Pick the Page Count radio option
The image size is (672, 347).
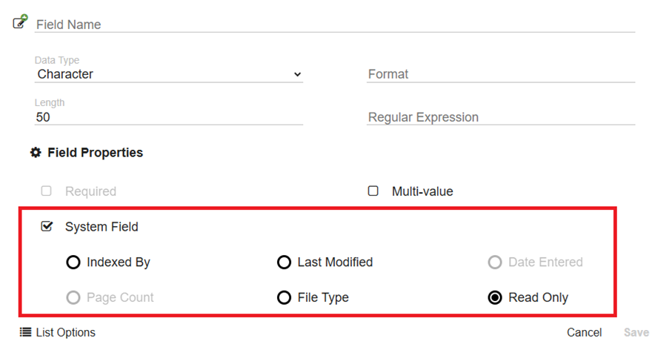coord(73,297)
